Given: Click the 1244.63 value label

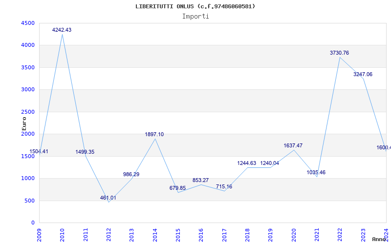Looking at the screenshot, I should pyautogui.click(x=247, y=163).
